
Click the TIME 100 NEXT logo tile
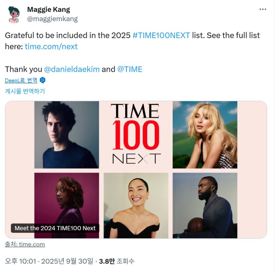[136, 135]
